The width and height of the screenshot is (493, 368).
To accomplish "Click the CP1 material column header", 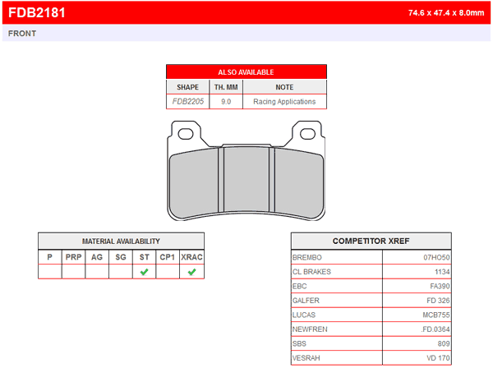I will 168,257.
